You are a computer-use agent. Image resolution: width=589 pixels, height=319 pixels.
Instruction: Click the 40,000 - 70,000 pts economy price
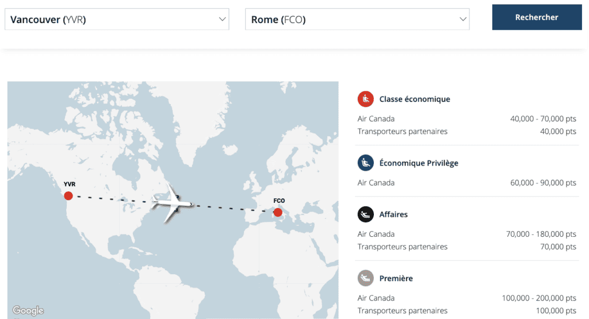(543, 118)
